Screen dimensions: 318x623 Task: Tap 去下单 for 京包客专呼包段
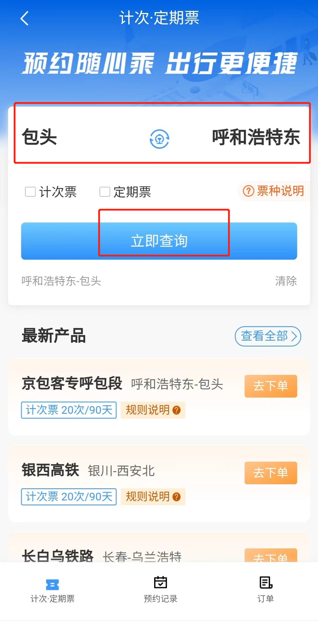pos(271,386)
